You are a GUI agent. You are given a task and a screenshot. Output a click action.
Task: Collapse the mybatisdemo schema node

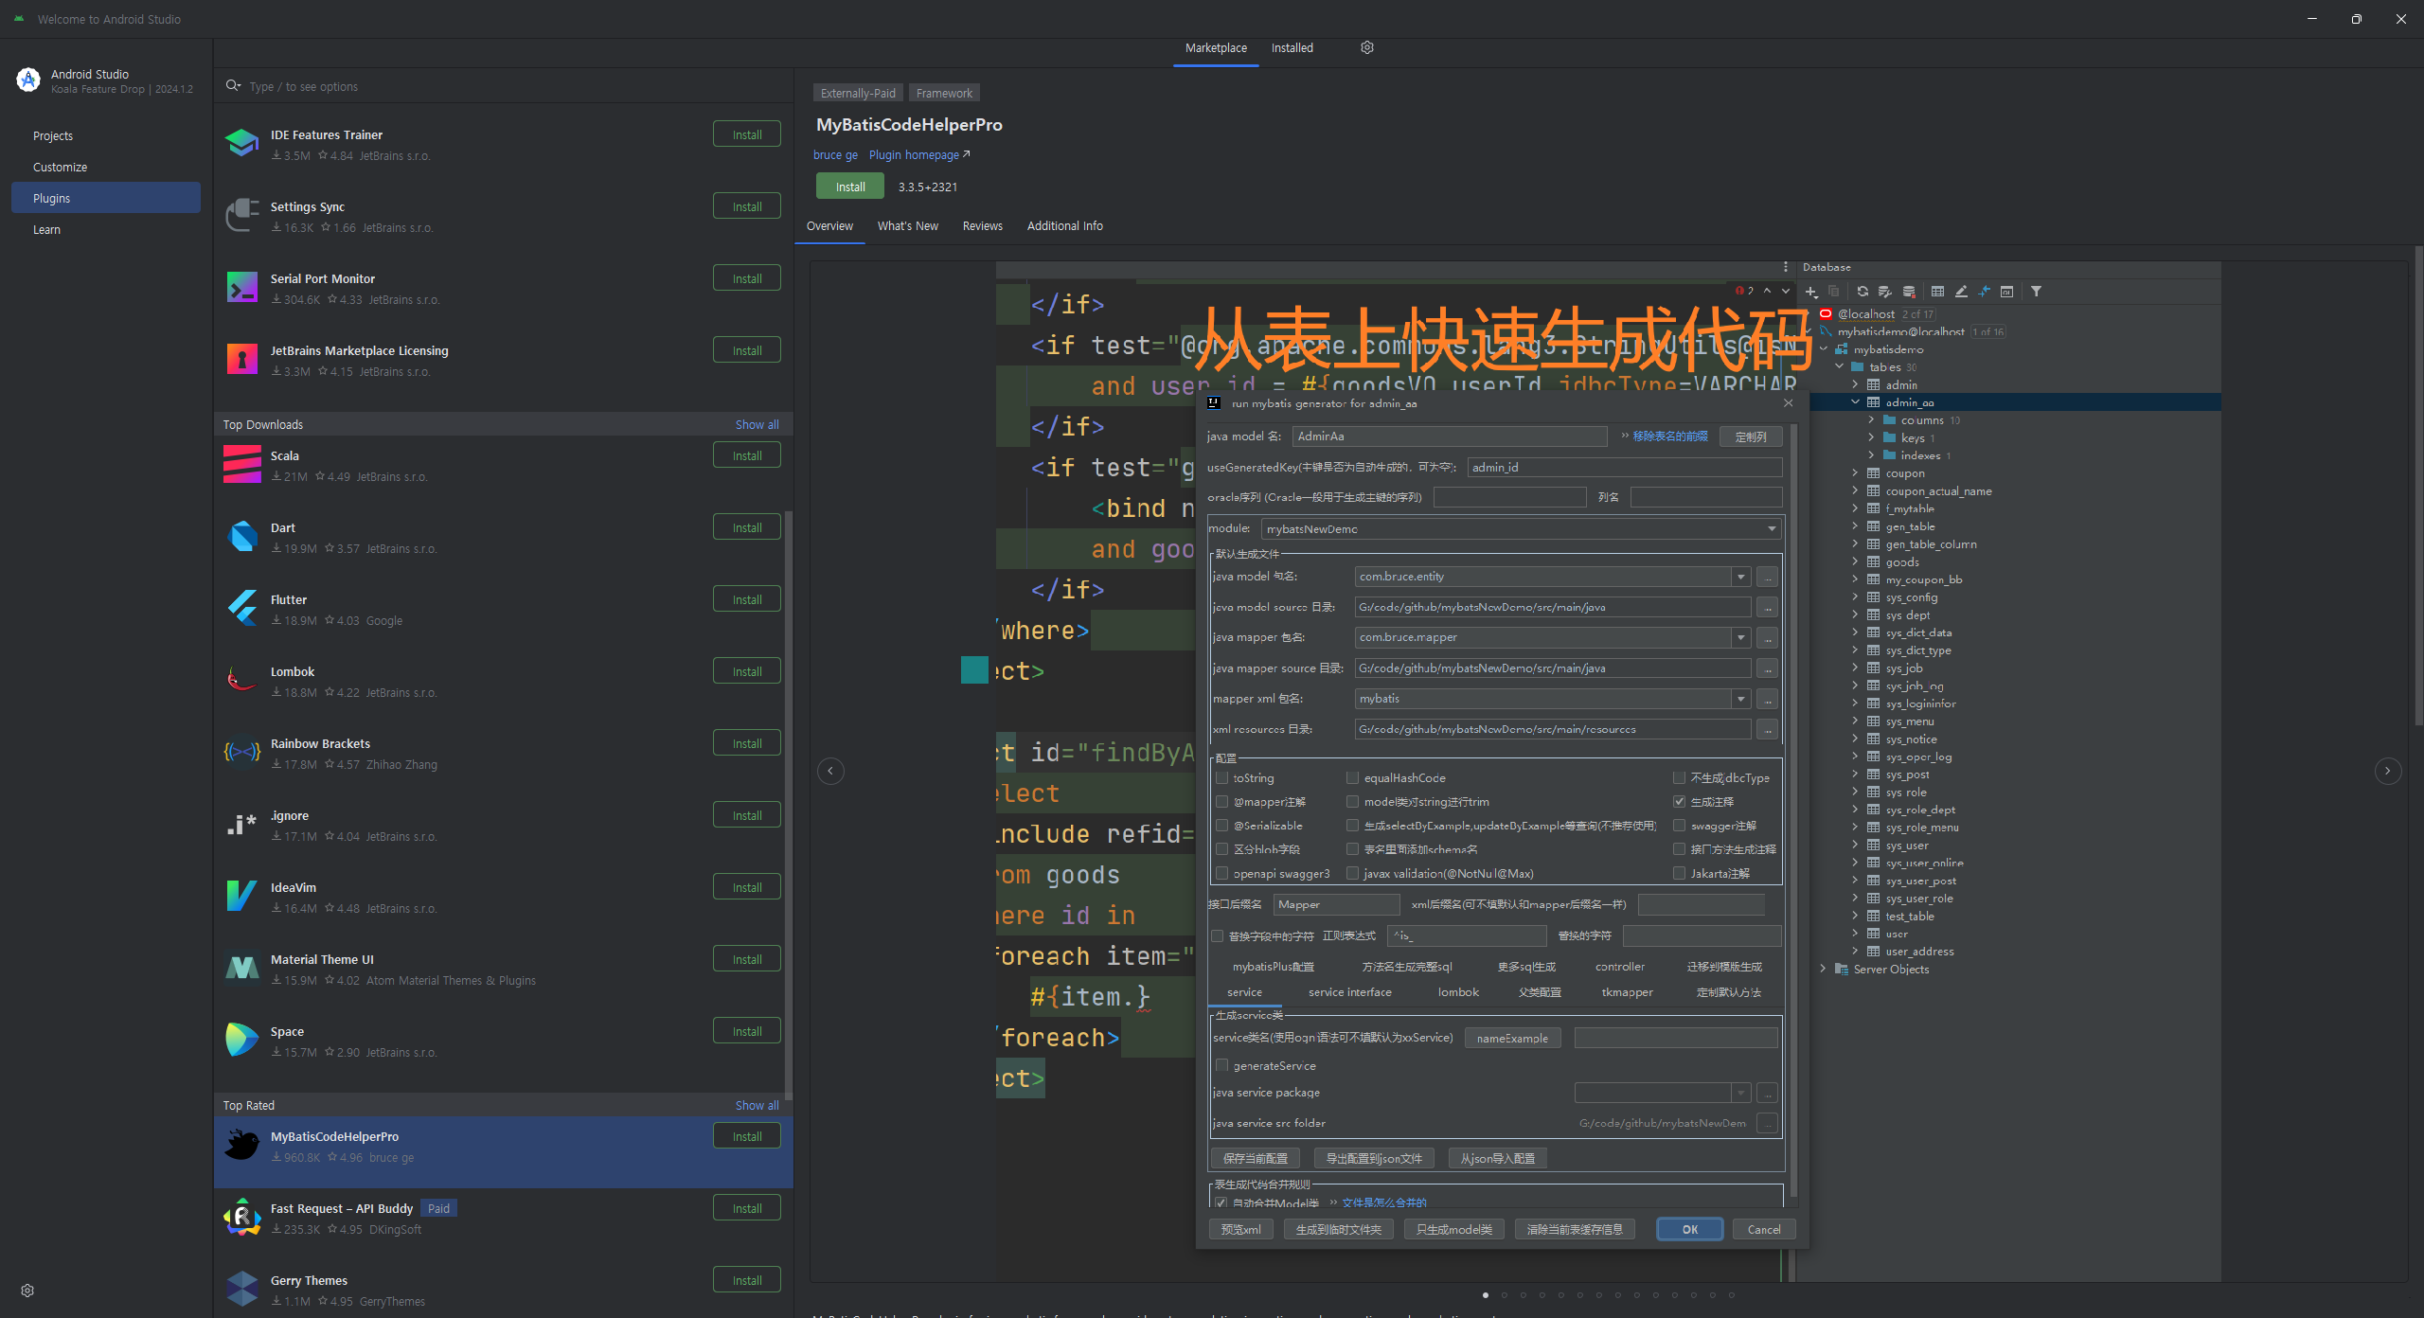[1823, 348]
